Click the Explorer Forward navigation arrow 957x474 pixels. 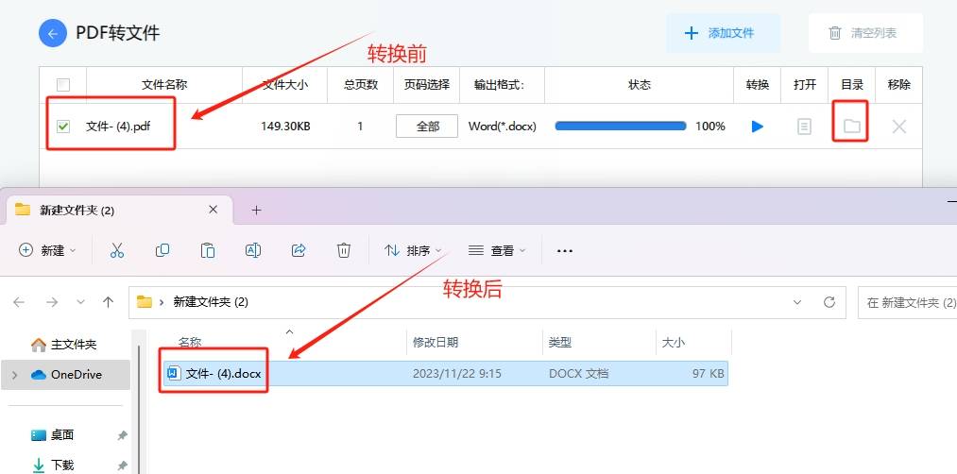pyautogui.click(x=52, y=302)
